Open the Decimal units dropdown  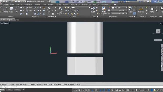(142, 90)
